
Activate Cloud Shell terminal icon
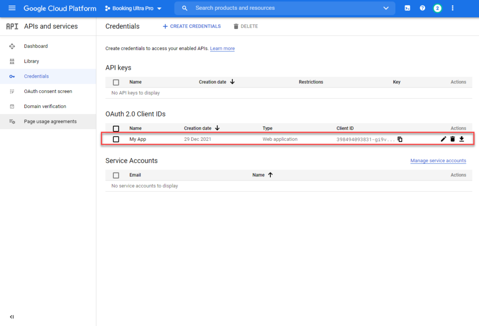pyautogui.click(x=407, y=8)
